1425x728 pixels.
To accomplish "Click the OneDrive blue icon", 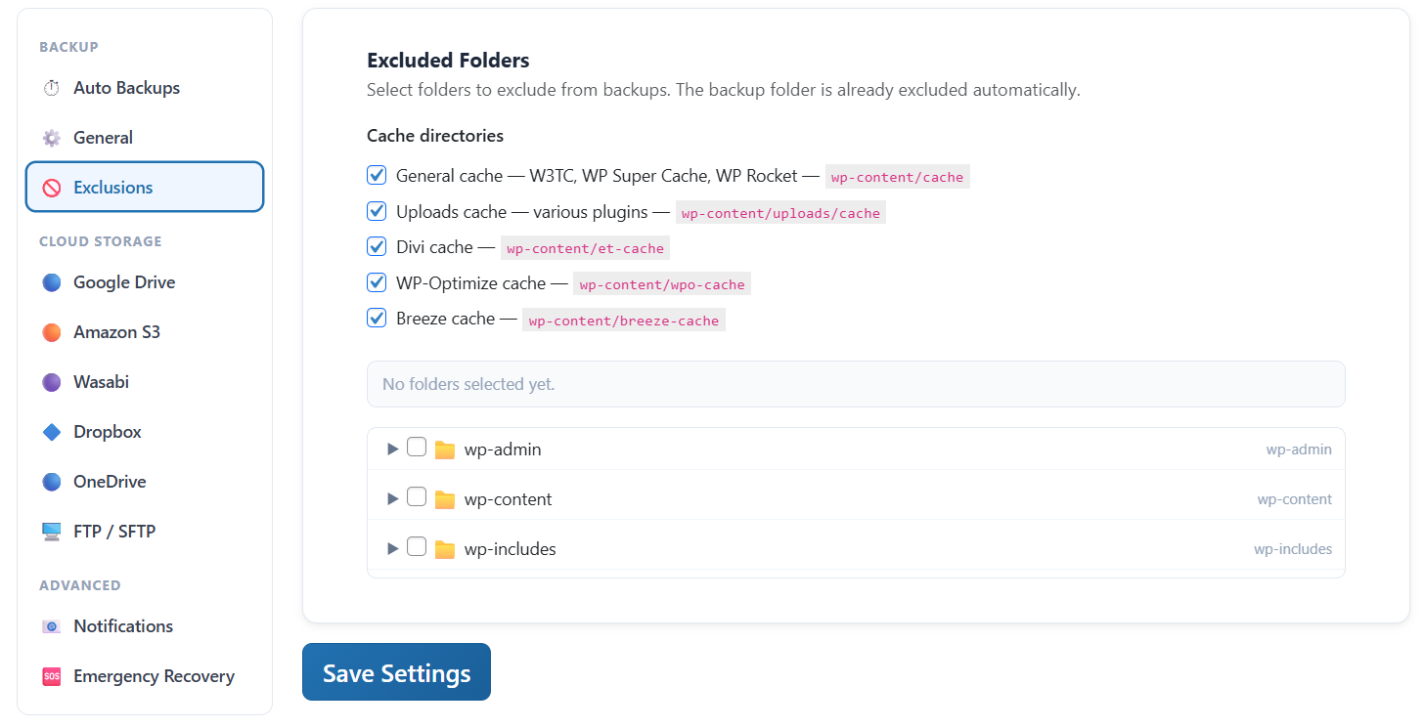I will (x=52, y=482).
